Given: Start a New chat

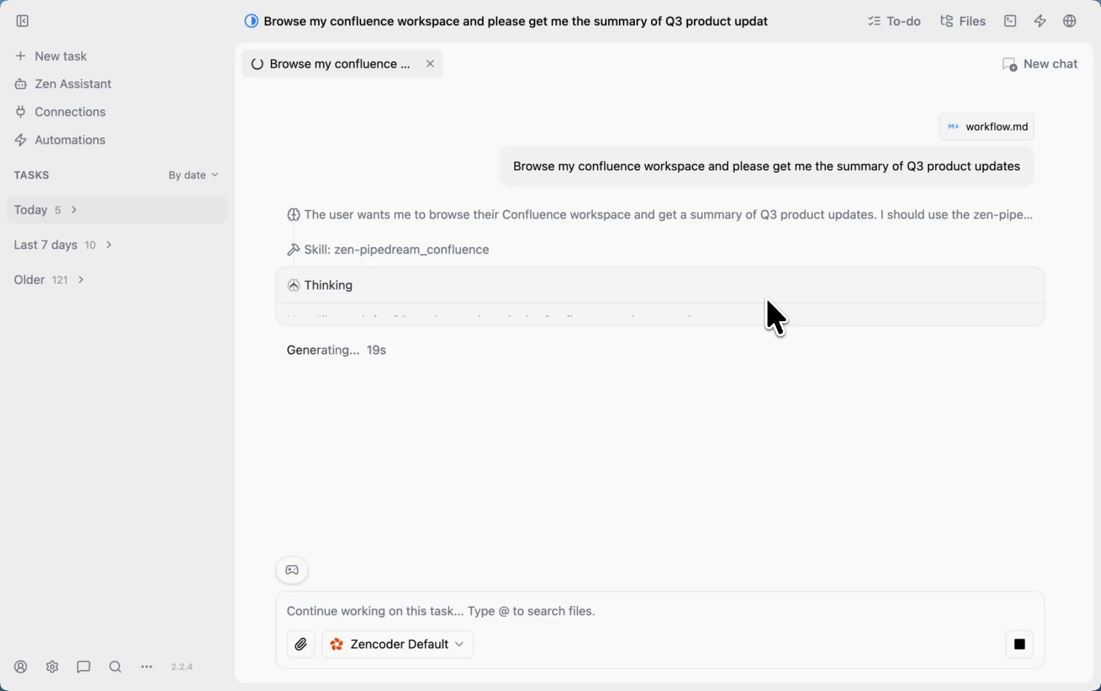Looking at the screenshot, I should pyautogui.click(x=1040, y=64).
